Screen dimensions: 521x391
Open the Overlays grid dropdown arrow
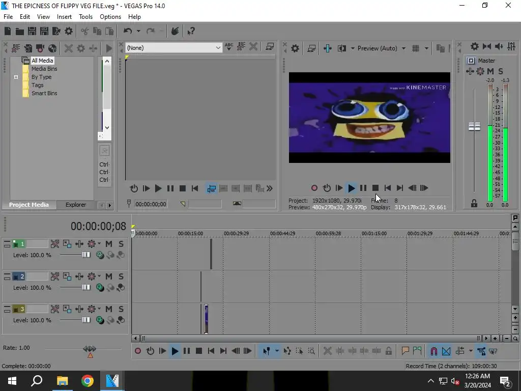pos(427,48)
